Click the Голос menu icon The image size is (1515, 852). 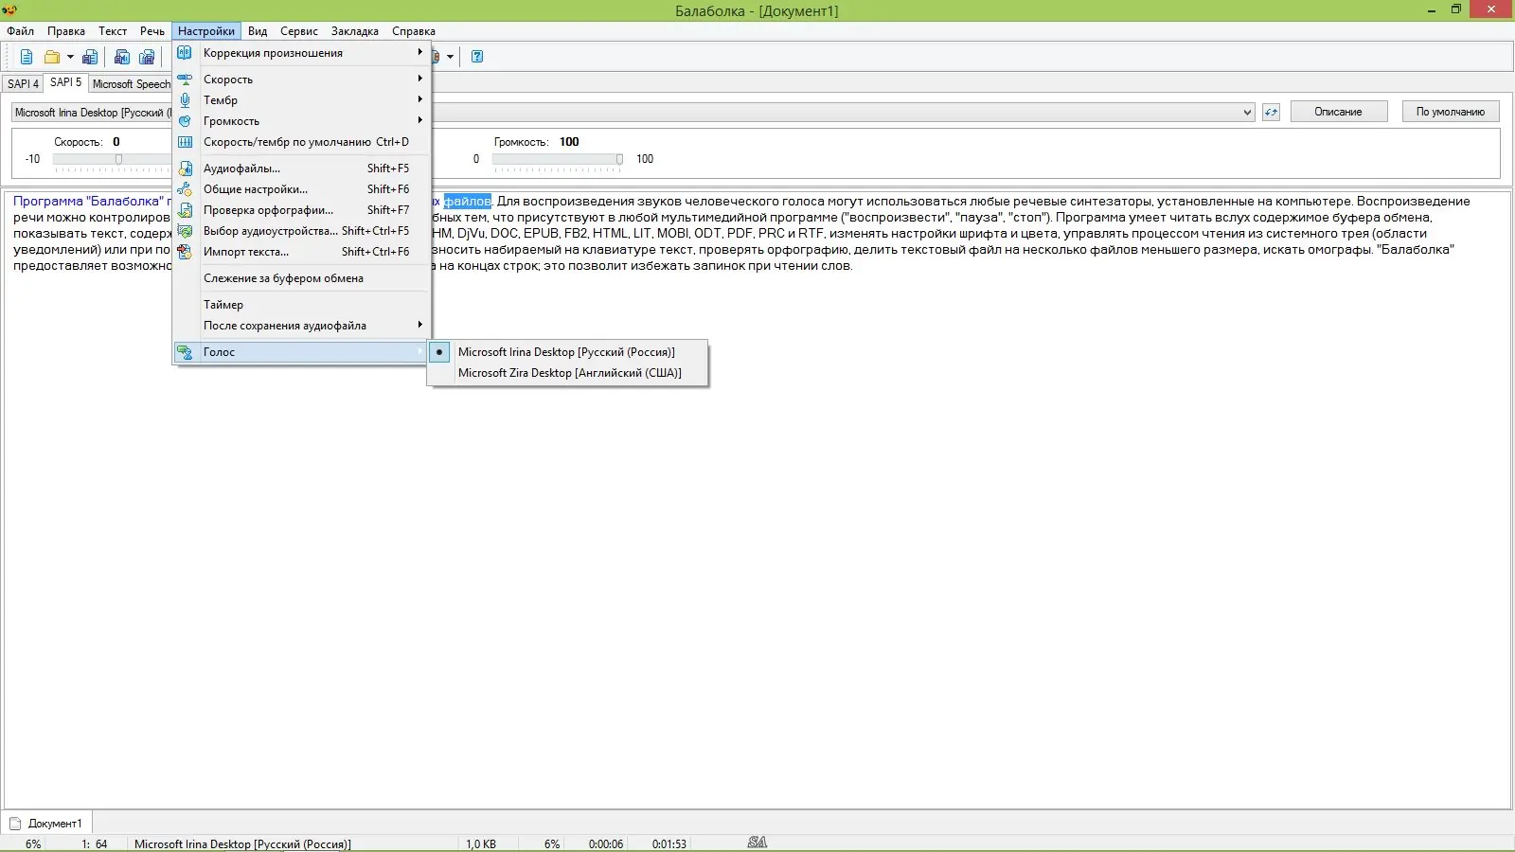[x=185, y=352]
